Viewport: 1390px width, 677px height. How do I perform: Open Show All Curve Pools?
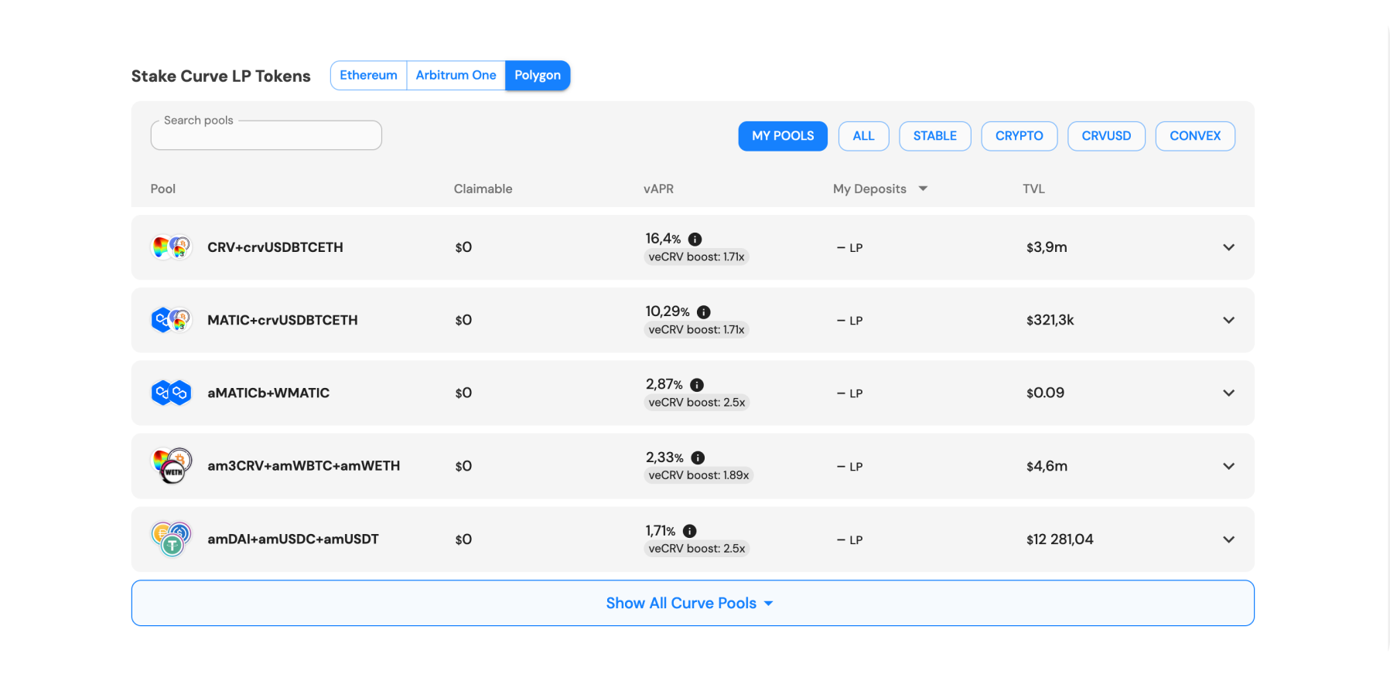tap(692, 603)
